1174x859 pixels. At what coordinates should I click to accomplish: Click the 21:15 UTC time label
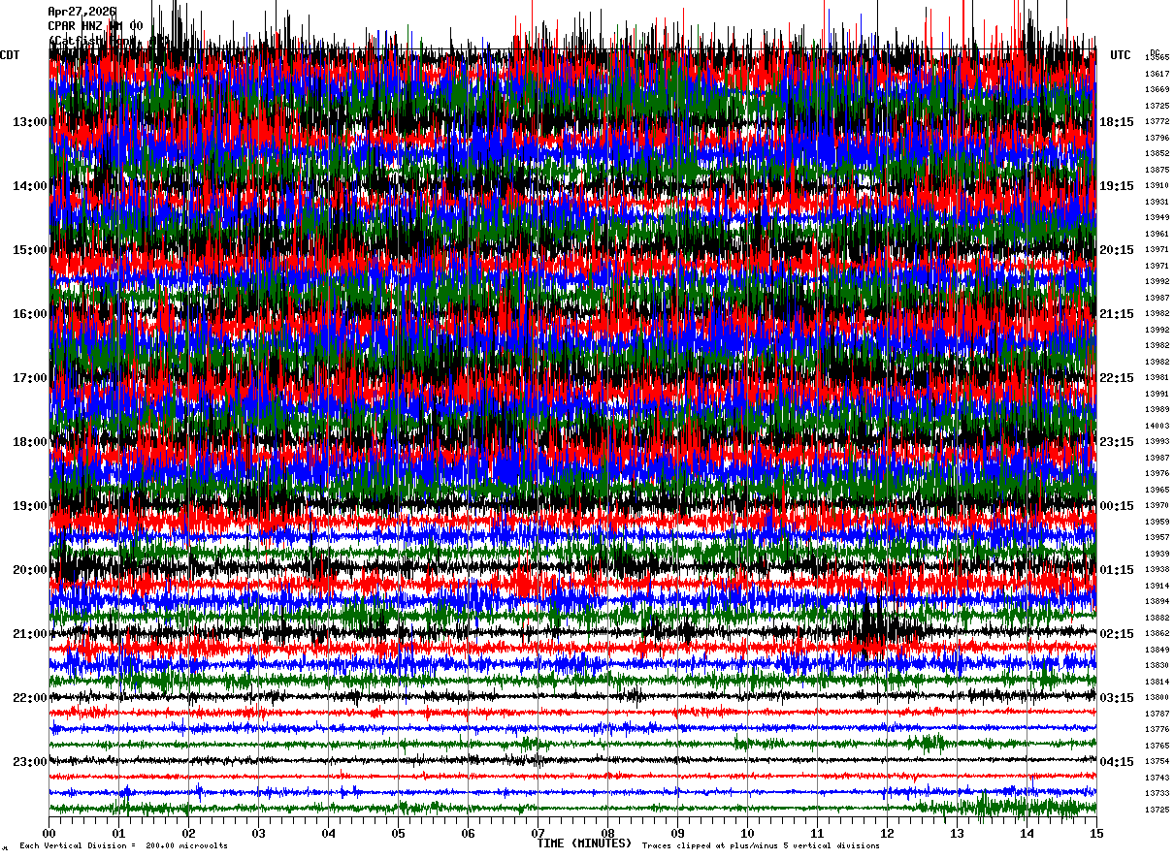[1117, 314]
